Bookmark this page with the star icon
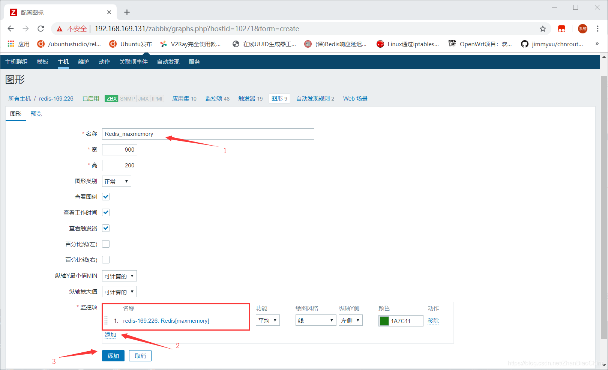The width and height of the screenshot is (608, 370). (543, 29)
